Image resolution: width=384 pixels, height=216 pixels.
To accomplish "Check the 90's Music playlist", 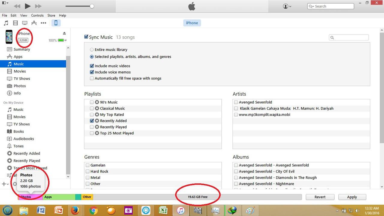I will tap(92, 102).
